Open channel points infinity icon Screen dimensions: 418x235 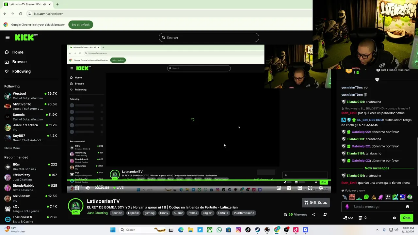point(348,218)
